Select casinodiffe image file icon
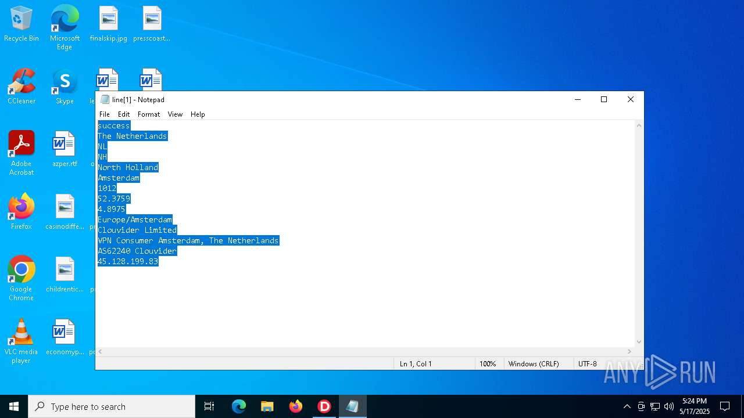Image resolution: width=744 pixels, height=418 pixels. [x=65, y=212]
